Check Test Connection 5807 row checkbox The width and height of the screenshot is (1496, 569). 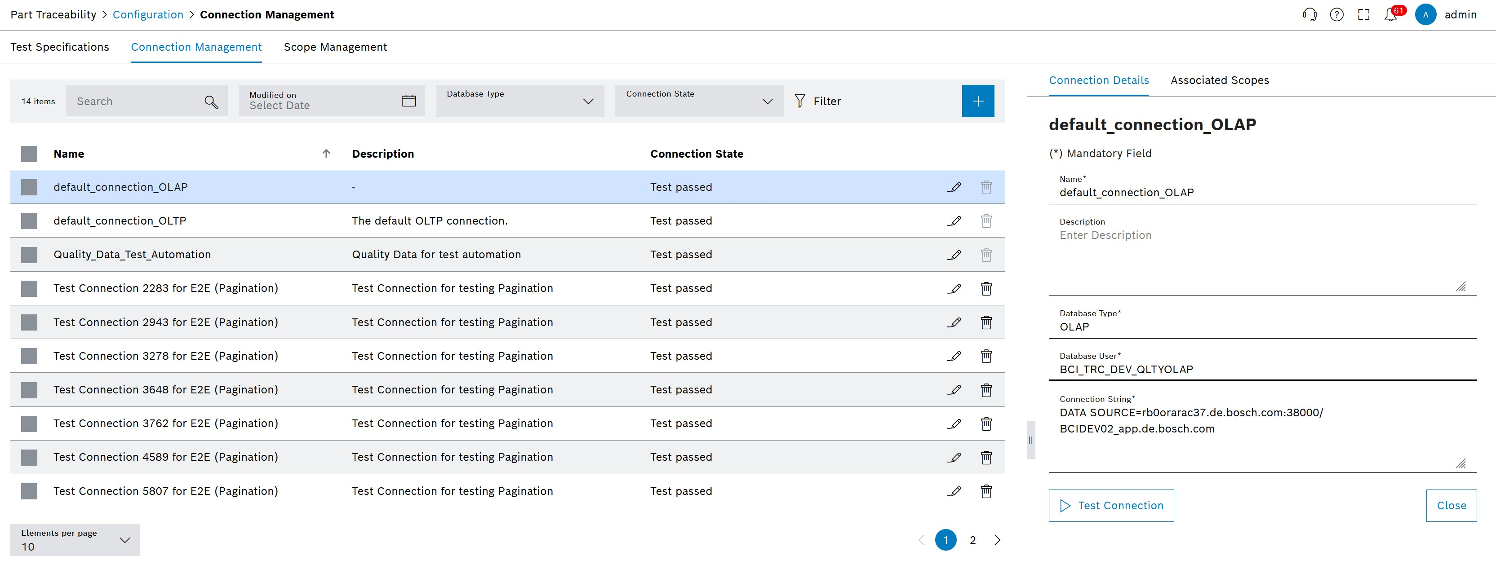29,491
